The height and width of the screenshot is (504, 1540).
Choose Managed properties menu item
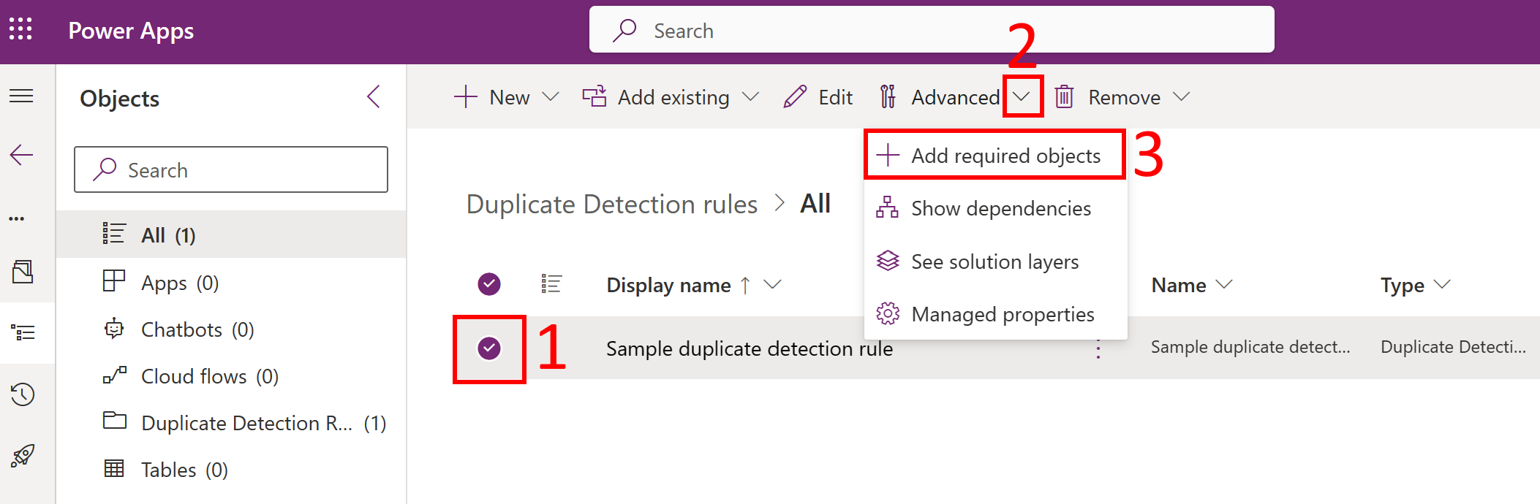tap(995, 313)
